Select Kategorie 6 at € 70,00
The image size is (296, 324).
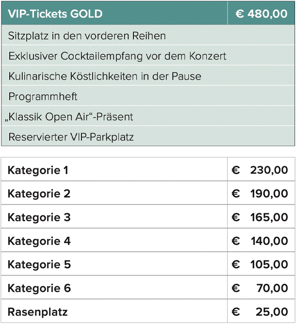pyautogui.click(x=148, y=287)
